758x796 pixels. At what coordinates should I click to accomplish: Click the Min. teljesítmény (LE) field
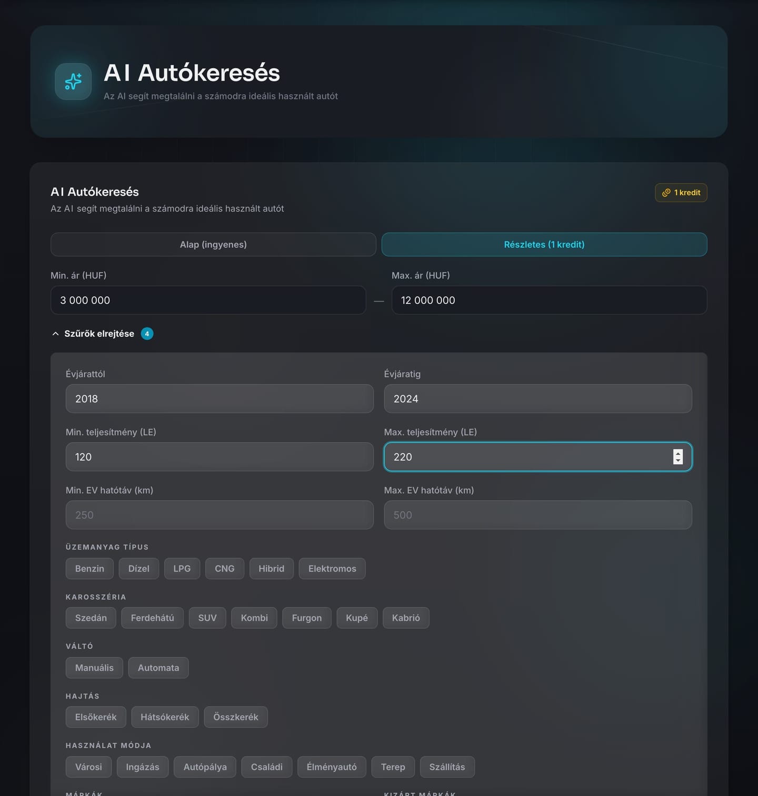pos(220,456)
